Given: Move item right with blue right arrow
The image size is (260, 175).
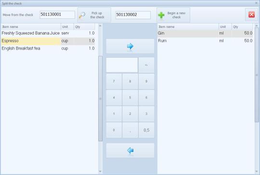Looking at the screenshot, I should coord(130,46).
